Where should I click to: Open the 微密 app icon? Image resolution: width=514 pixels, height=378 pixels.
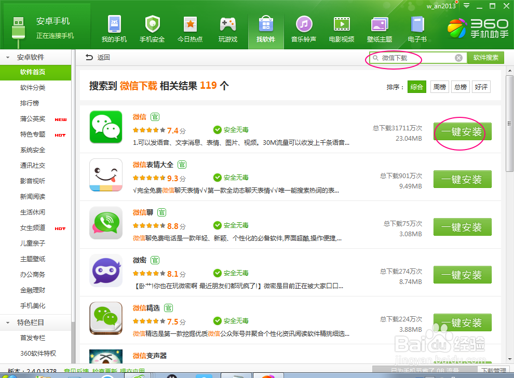pos(106,271)
